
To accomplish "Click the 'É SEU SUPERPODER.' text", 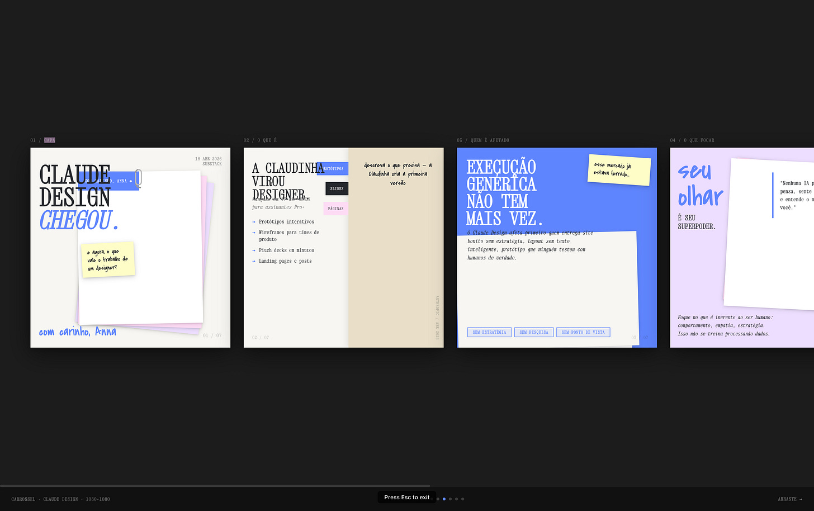I will pos(697,222).
